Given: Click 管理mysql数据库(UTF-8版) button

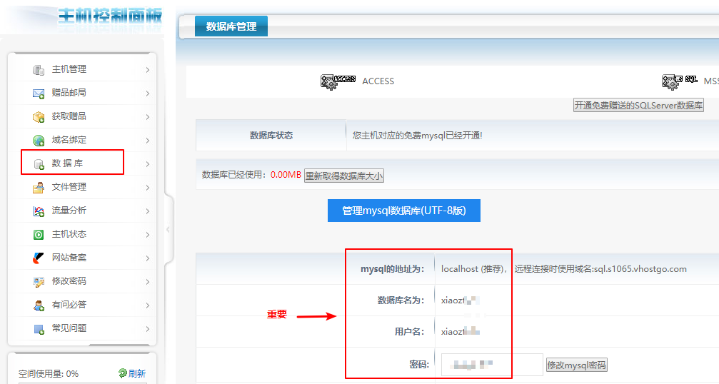Looking at the screenshot, I should click(403, 211).
